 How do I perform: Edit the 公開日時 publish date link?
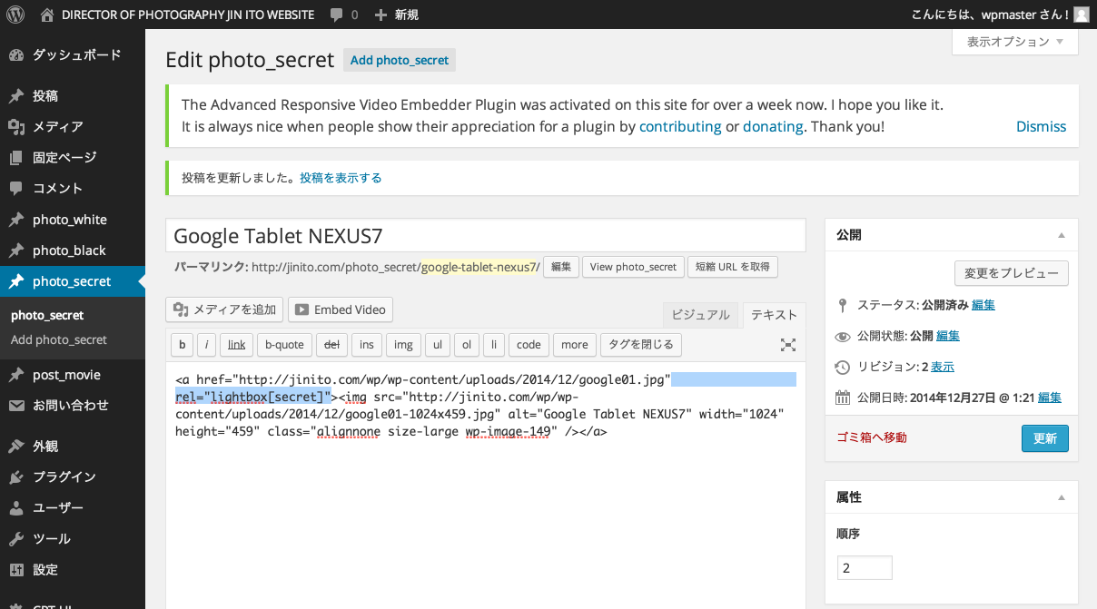click(1050, 398)
